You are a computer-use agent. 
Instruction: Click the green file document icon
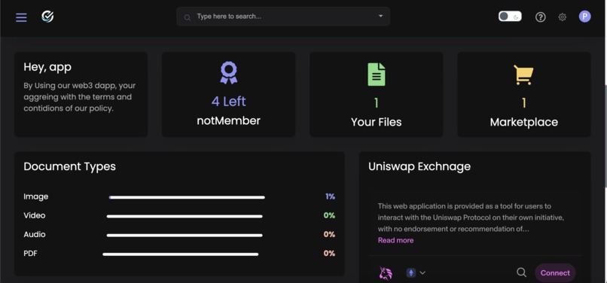(377, 75)
